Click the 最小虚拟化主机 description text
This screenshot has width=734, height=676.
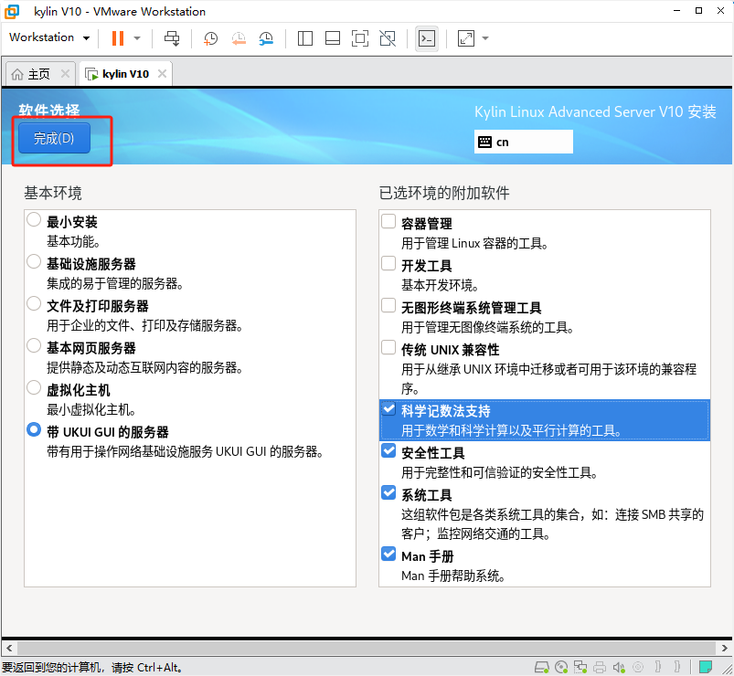point(90,410)
